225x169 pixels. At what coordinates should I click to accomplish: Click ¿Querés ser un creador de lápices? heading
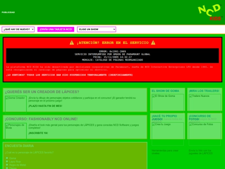pyautogui.click(x=42, y=92)
